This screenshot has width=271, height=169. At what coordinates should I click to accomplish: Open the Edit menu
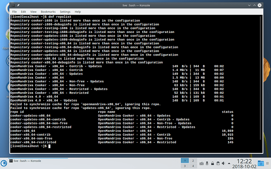point(23,12)
